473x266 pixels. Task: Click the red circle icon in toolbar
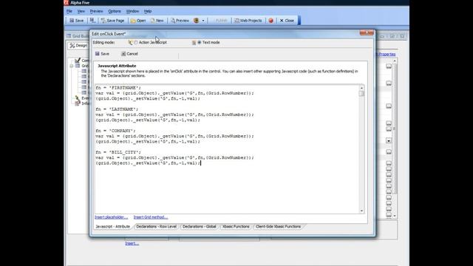(271, 21)
